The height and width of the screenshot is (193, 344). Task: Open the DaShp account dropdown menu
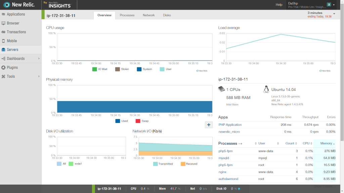(311, 5)
